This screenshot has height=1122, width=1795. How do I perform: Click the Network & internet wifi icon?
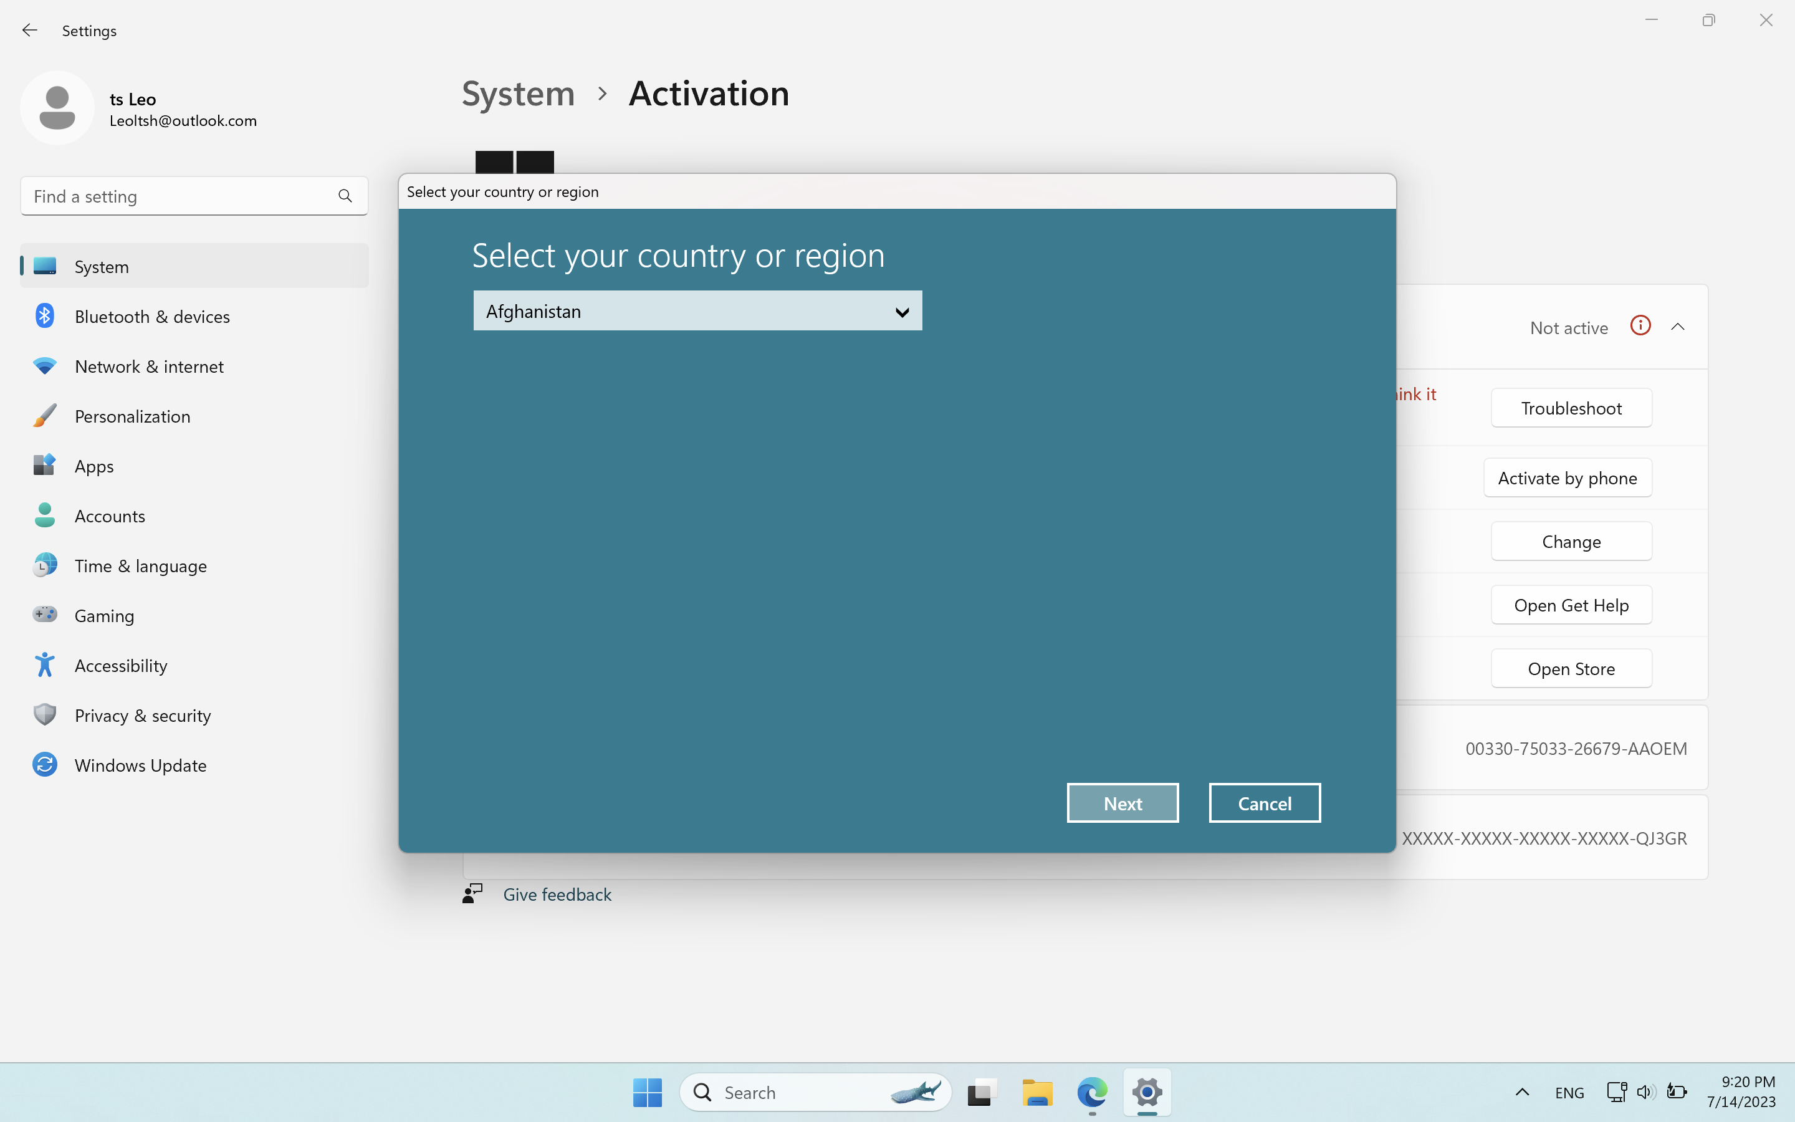point(44,367)
